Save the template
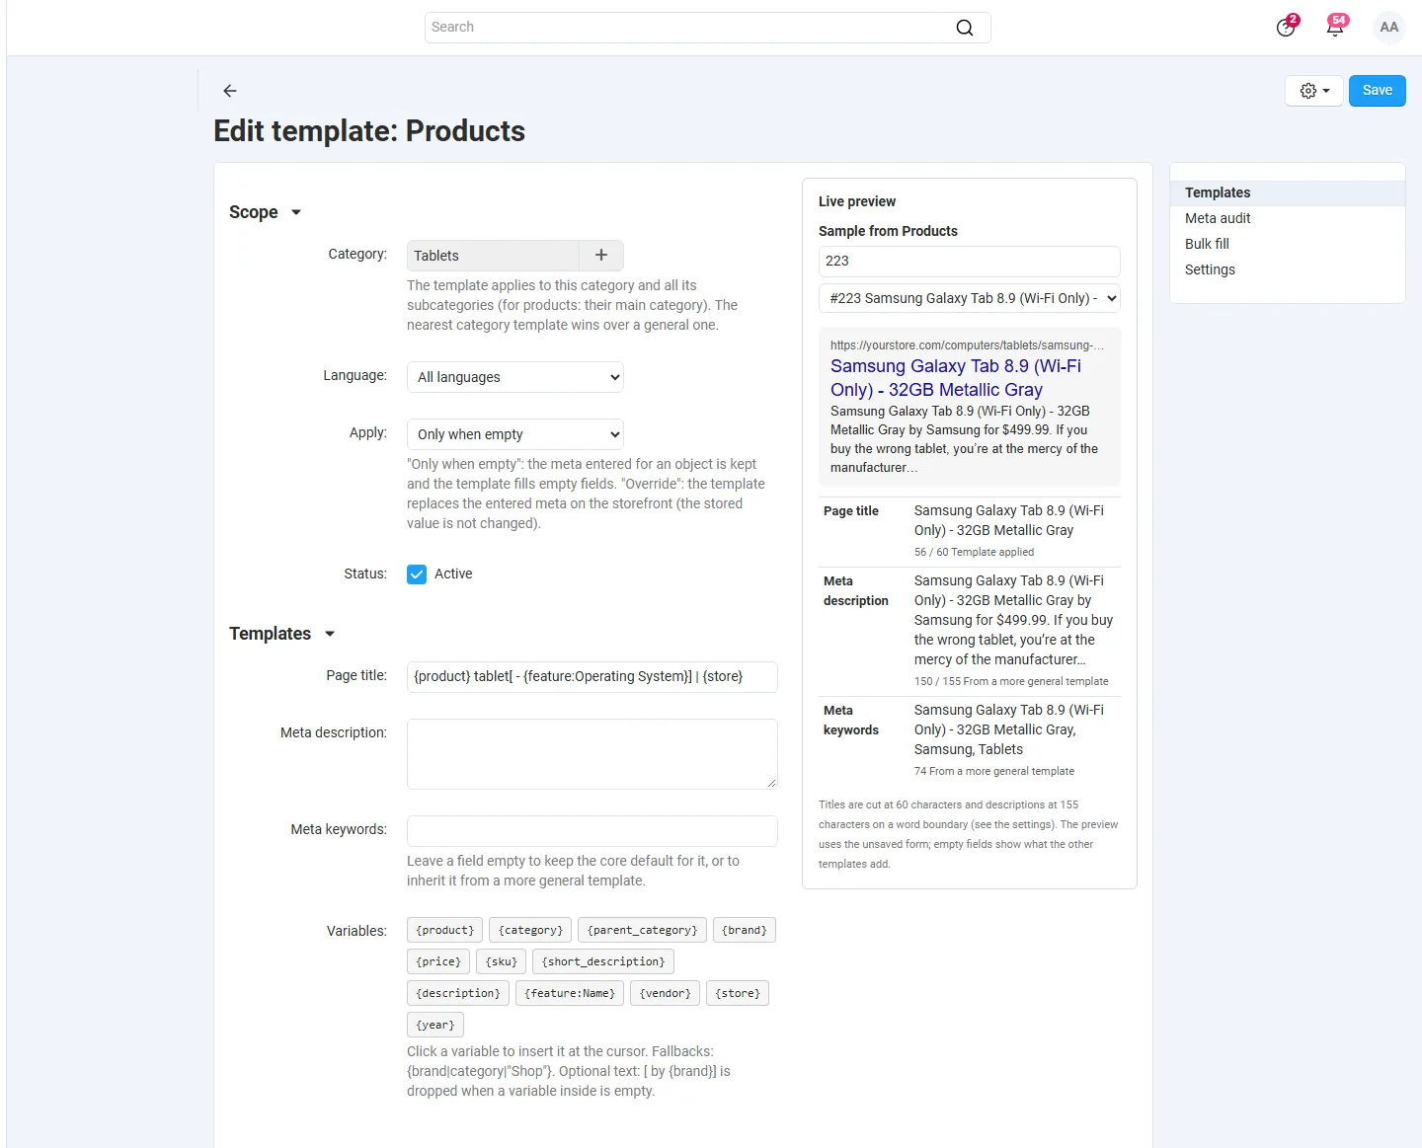Screen dimensions: 1422x1148 pyautogui.click(x=1377, y=91)
